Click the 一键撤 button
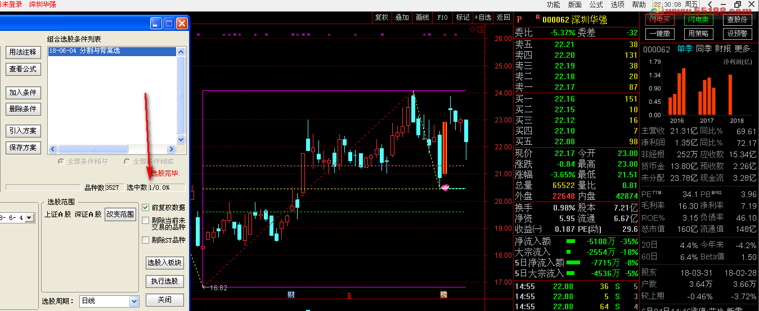This screenshot has width=759, height=311. [659, 34]
